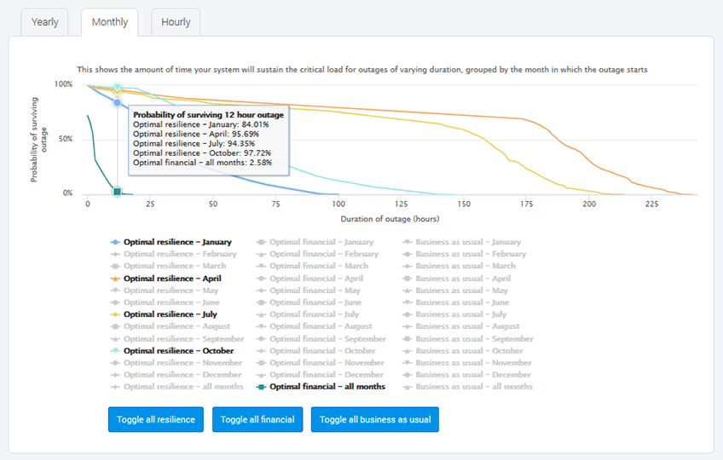Hide Optimal resilience – April legend entry
Viewport: 723px width, 460px height.
[x=172, y=279]
